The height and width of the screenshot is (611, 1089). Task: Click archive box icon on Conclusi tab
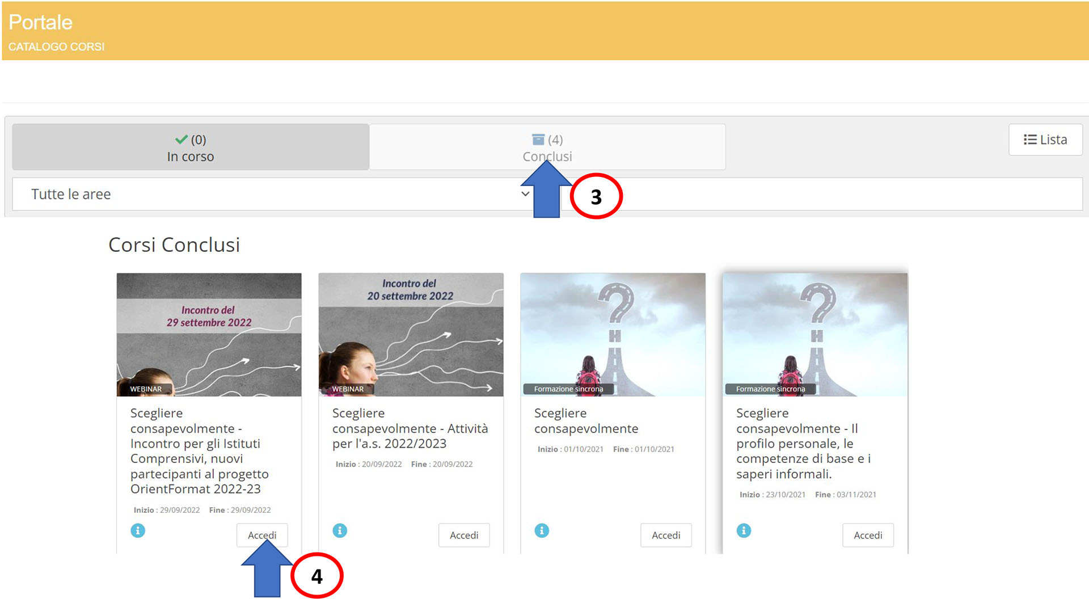point(538,140)
